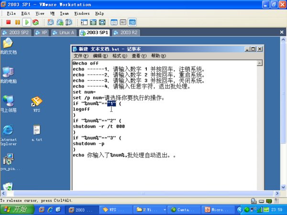Image resolution: width=287 pixels, height=215 pixels.
Task: Switch to the Linux A tab
Action: tap(64, 32)
